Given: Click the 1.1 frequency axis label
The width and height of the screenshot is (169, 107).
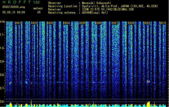Looking at the screenshot, I should [2, 35].
